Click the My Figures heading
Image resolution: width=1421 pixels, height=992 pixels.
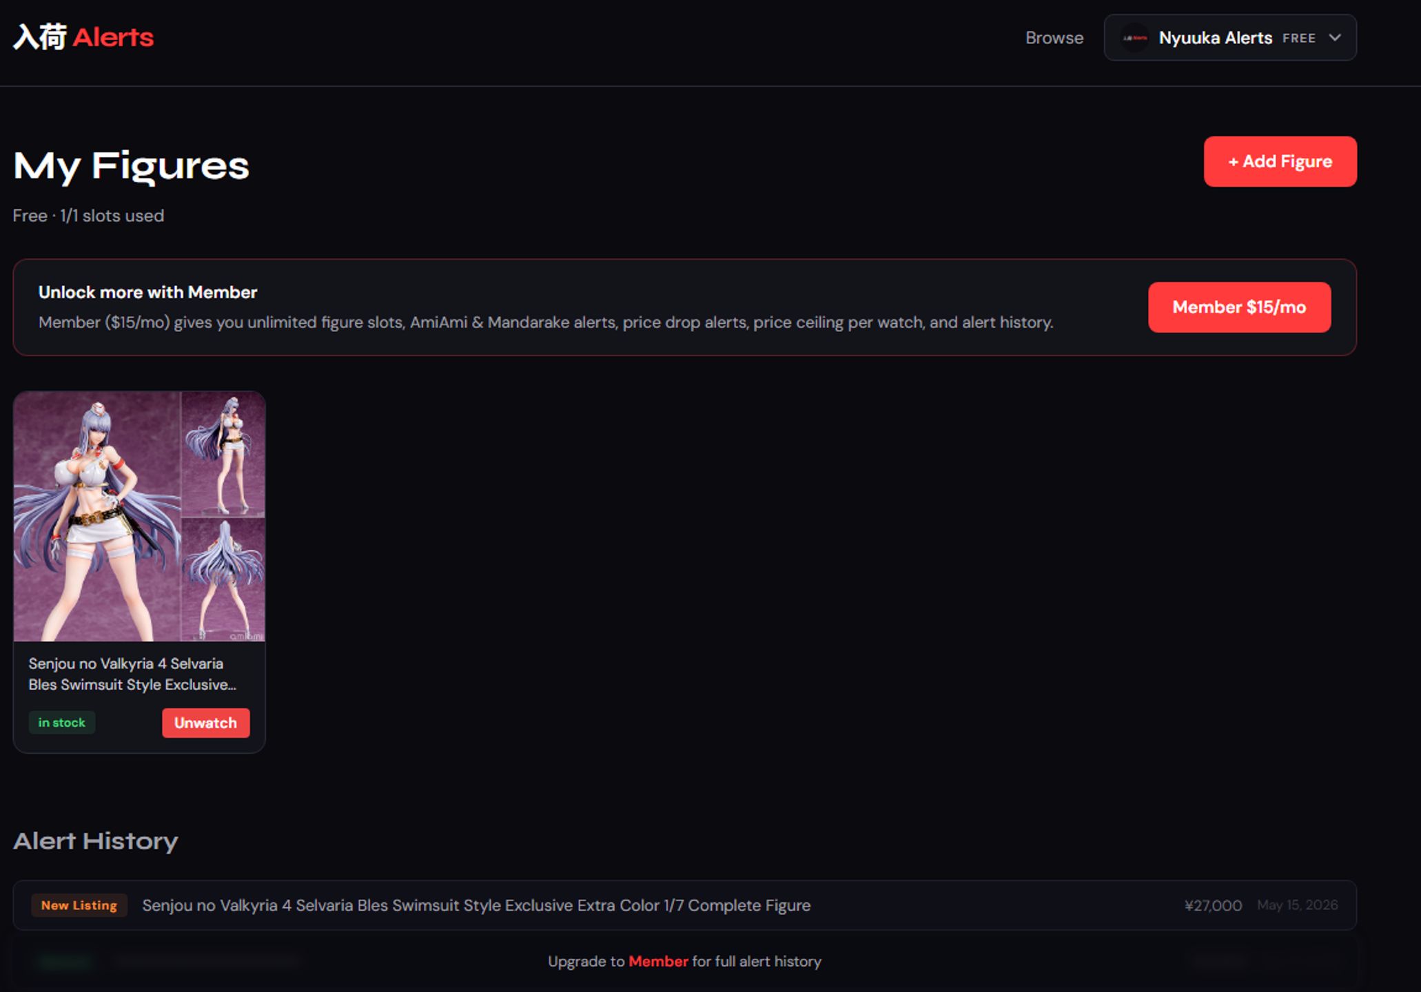(131, 166)
